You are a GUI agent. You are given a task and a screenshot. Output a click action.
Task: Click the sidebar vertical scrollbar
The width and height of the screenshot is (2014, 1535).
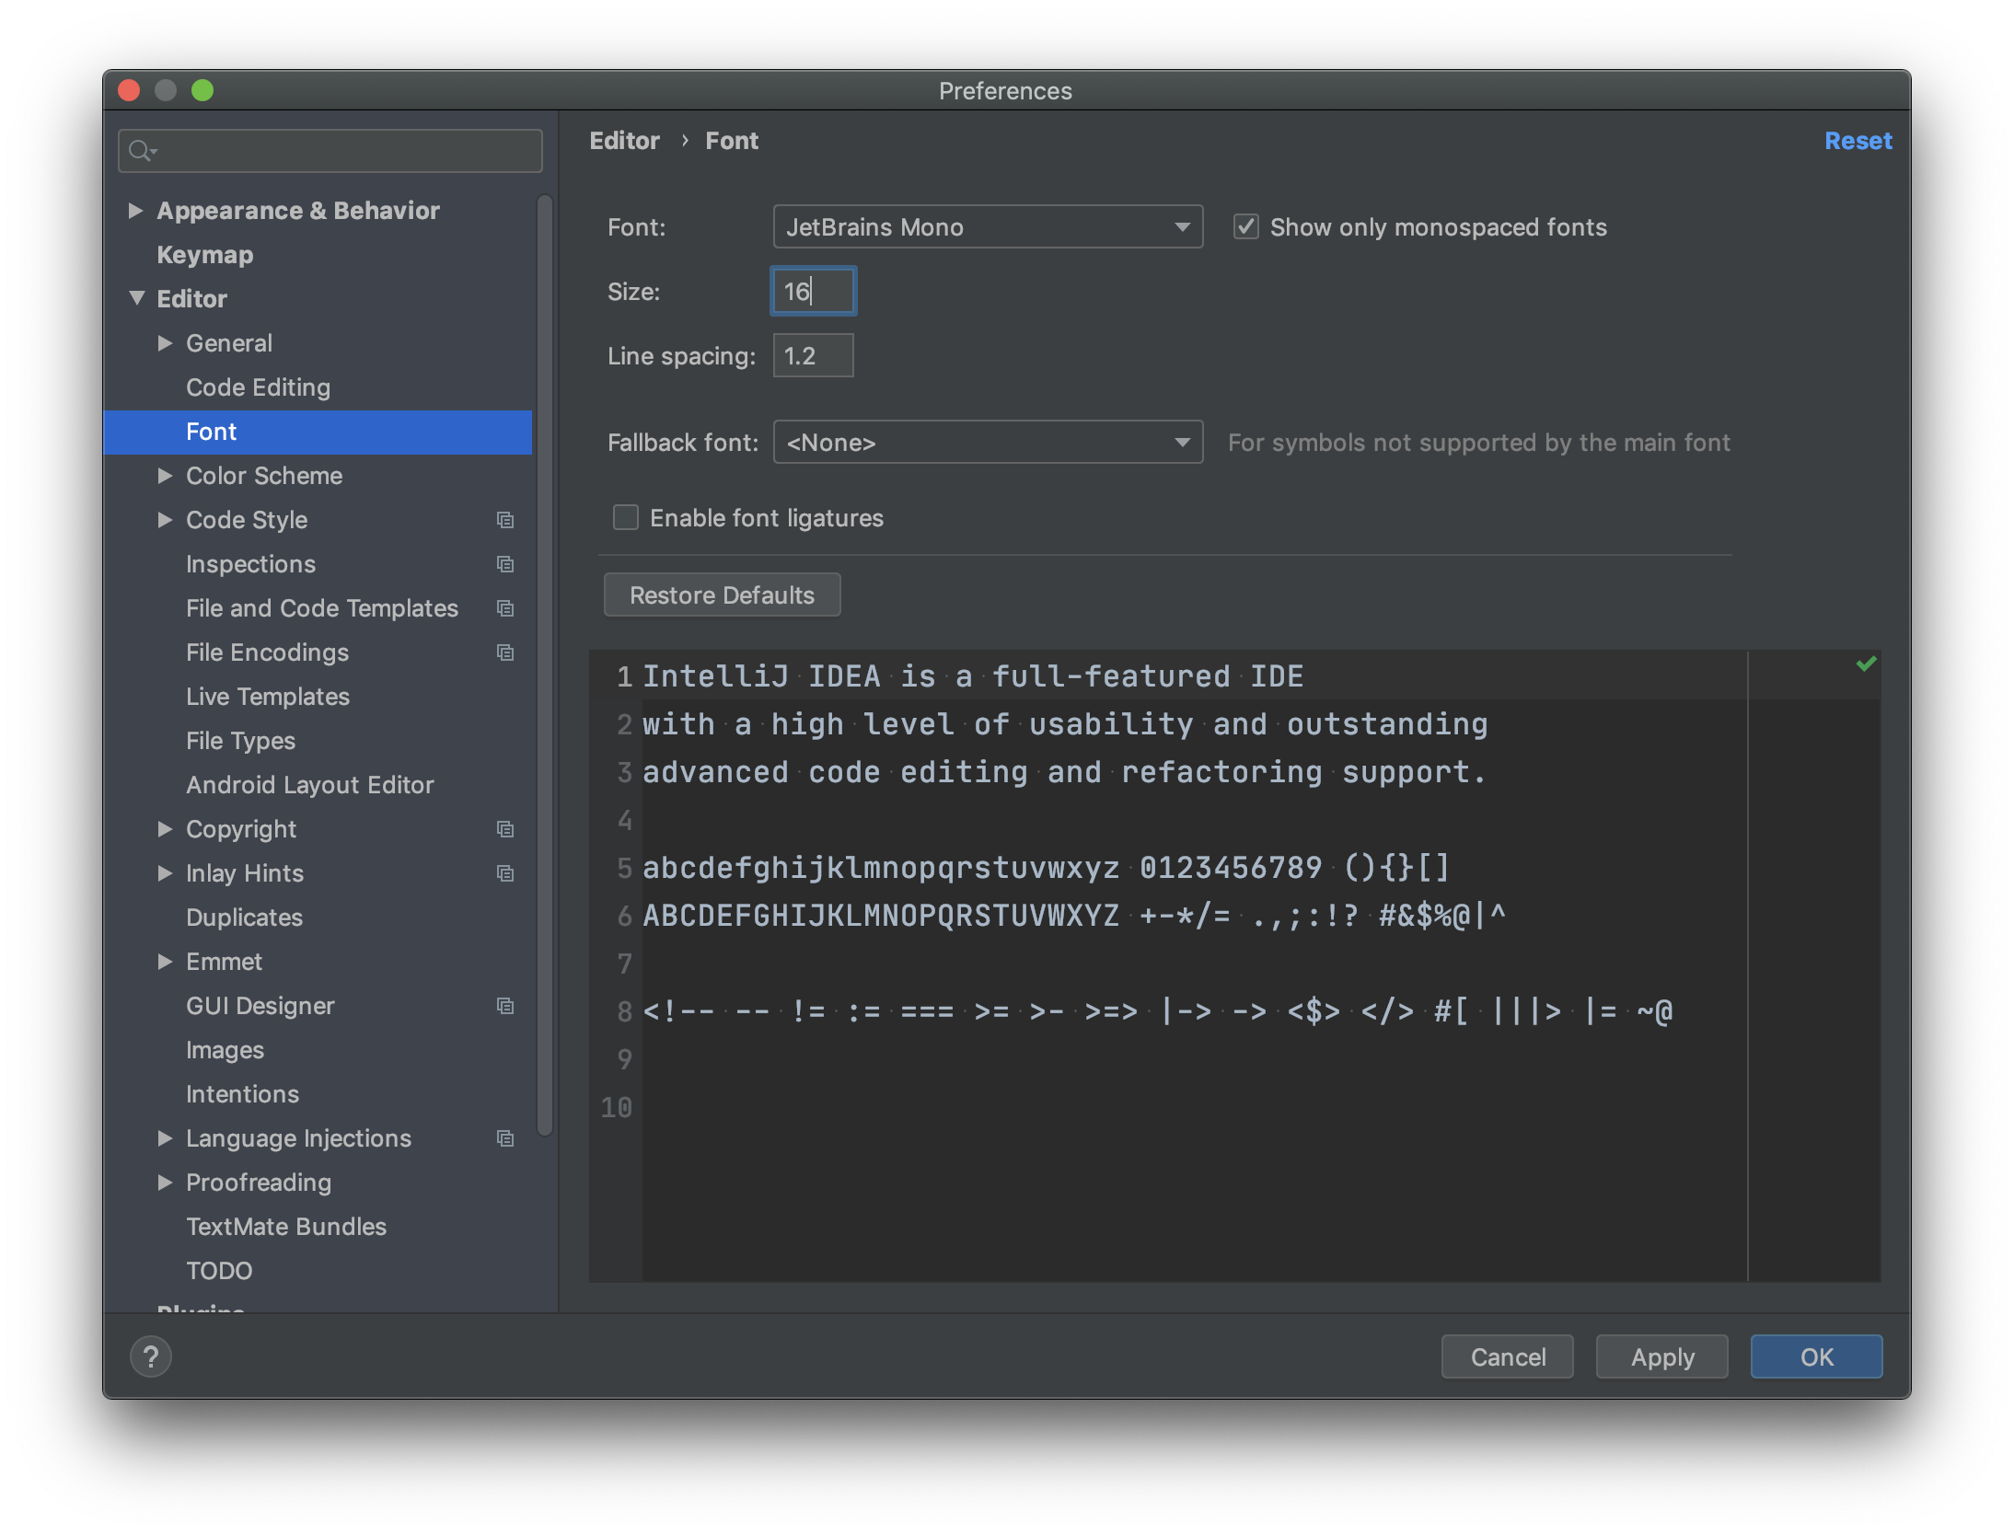[545, 664]
